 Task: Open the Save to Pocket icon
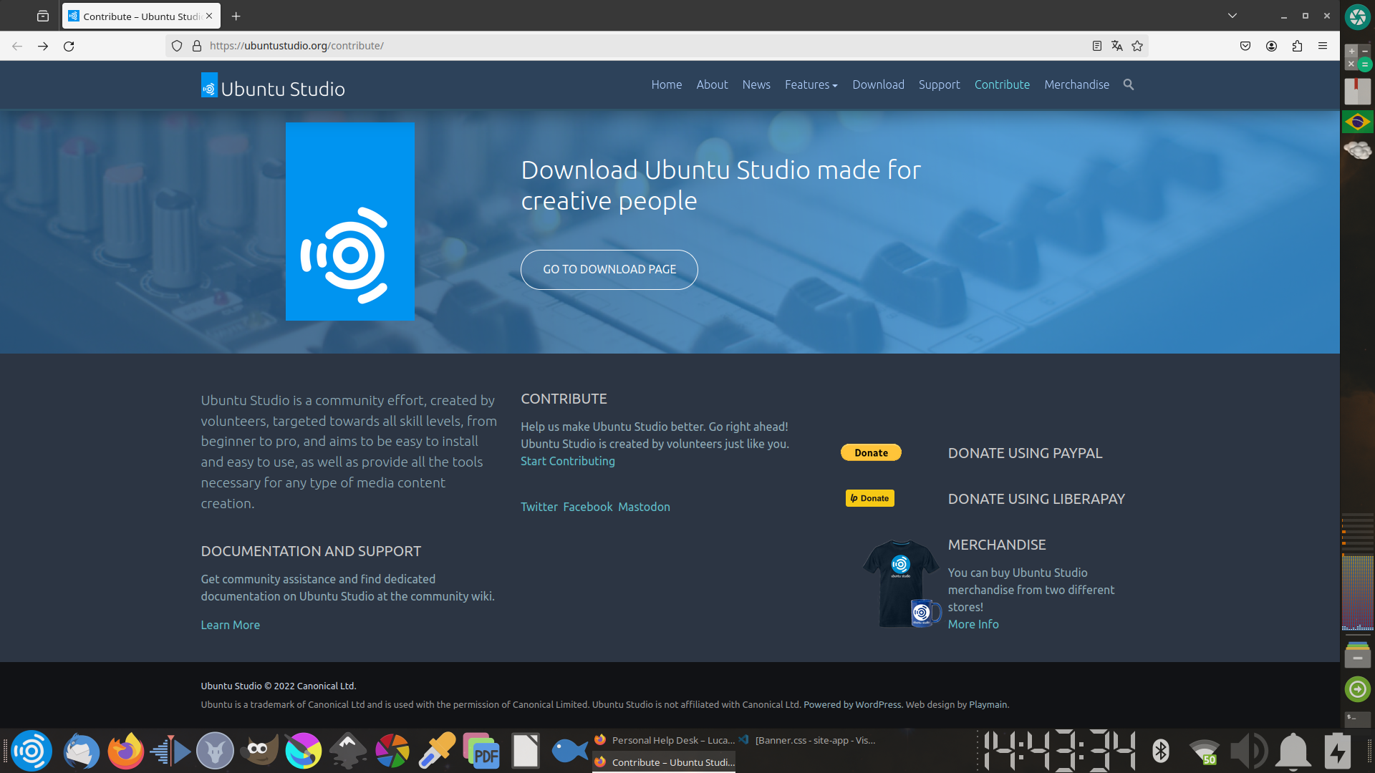point(1245,46)
